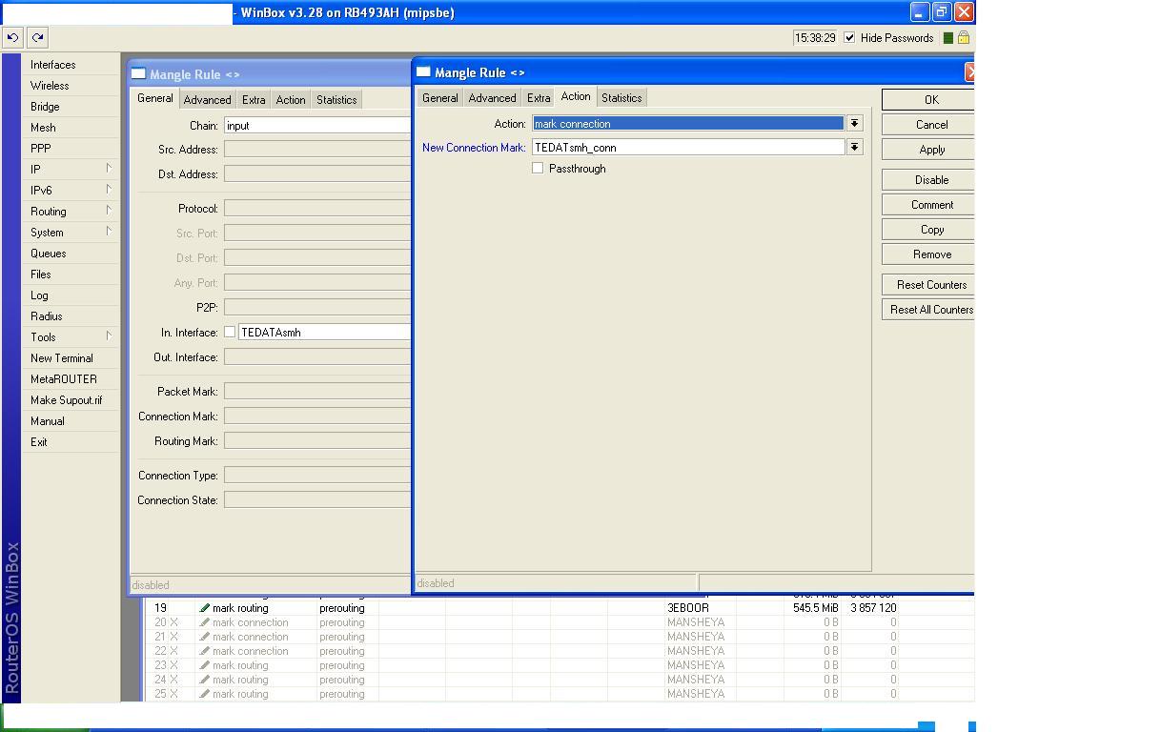Click the Reset Counters button
Image resolution: width=1161 pixels, height=732 pixels.
point(930,285)
